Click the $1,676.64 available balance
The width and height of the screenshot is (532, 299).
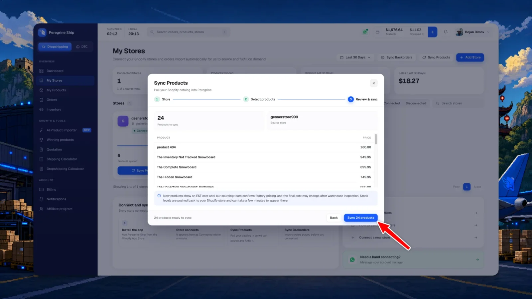(x=394, y=30)
